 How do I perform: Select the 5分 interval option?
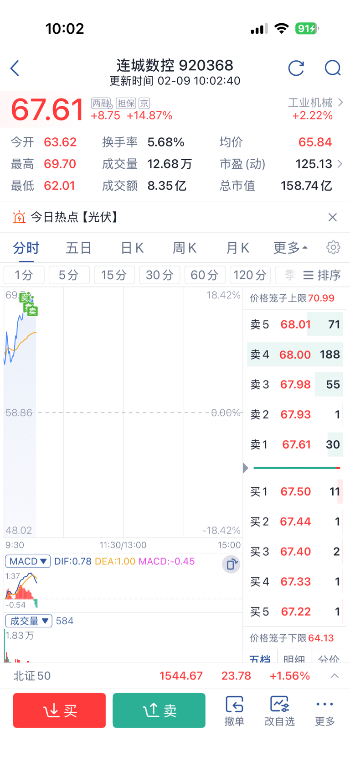(69, 275)
